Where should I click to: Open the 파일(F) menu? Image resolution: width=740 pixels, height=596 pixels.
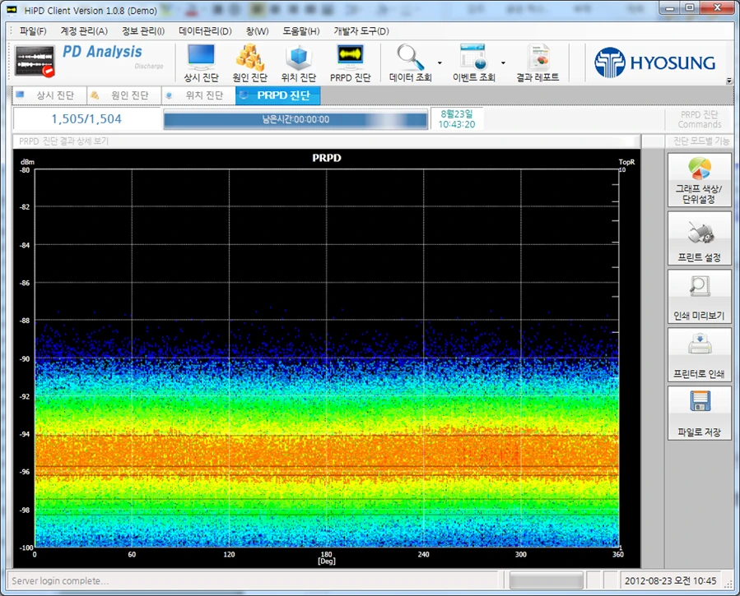pyautogui.click(x=33, y=31)
